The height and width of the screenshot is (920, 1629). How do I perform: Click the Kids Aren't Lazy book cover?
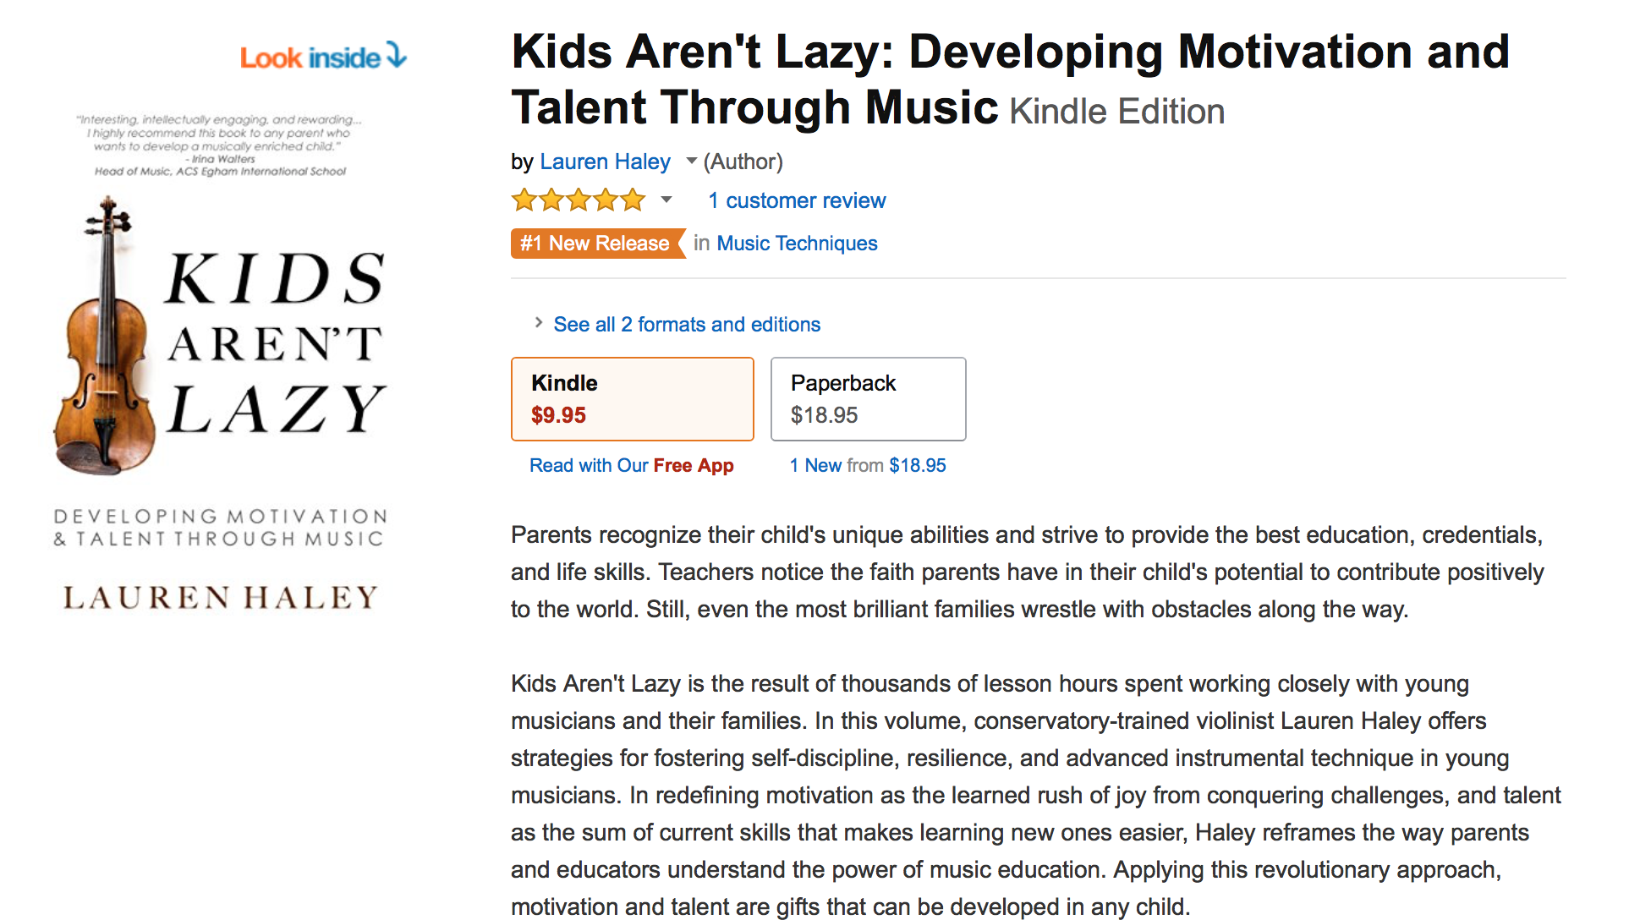[222, 364]
